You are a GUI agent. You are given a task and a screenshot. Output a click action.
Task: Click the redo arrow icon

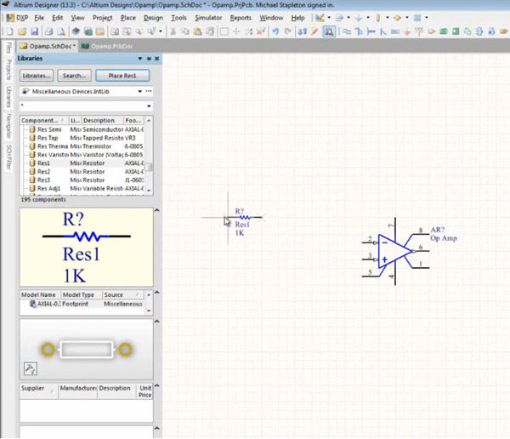288,31
